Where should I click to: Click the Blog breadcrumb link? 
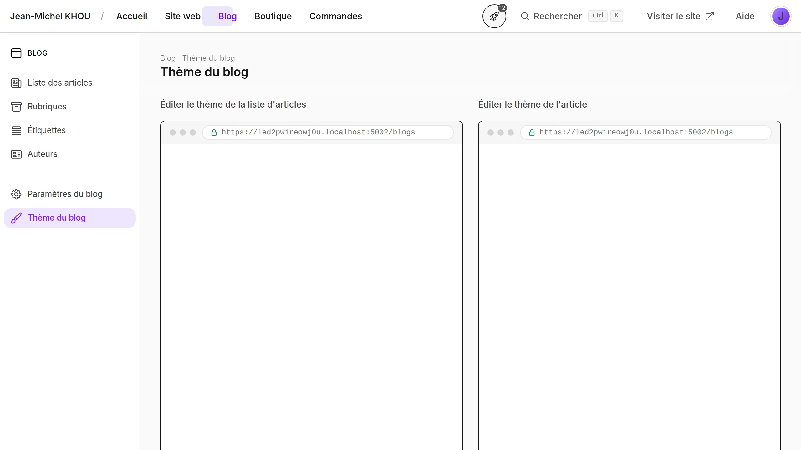click(x=168, y=58)
